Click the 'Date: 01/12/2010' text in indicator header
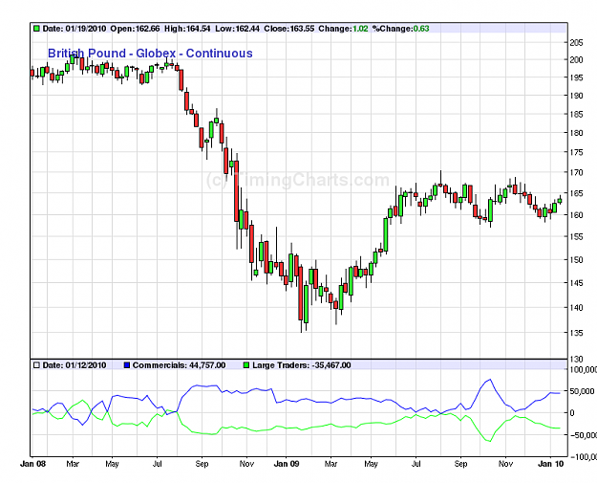 coord(75,365)
